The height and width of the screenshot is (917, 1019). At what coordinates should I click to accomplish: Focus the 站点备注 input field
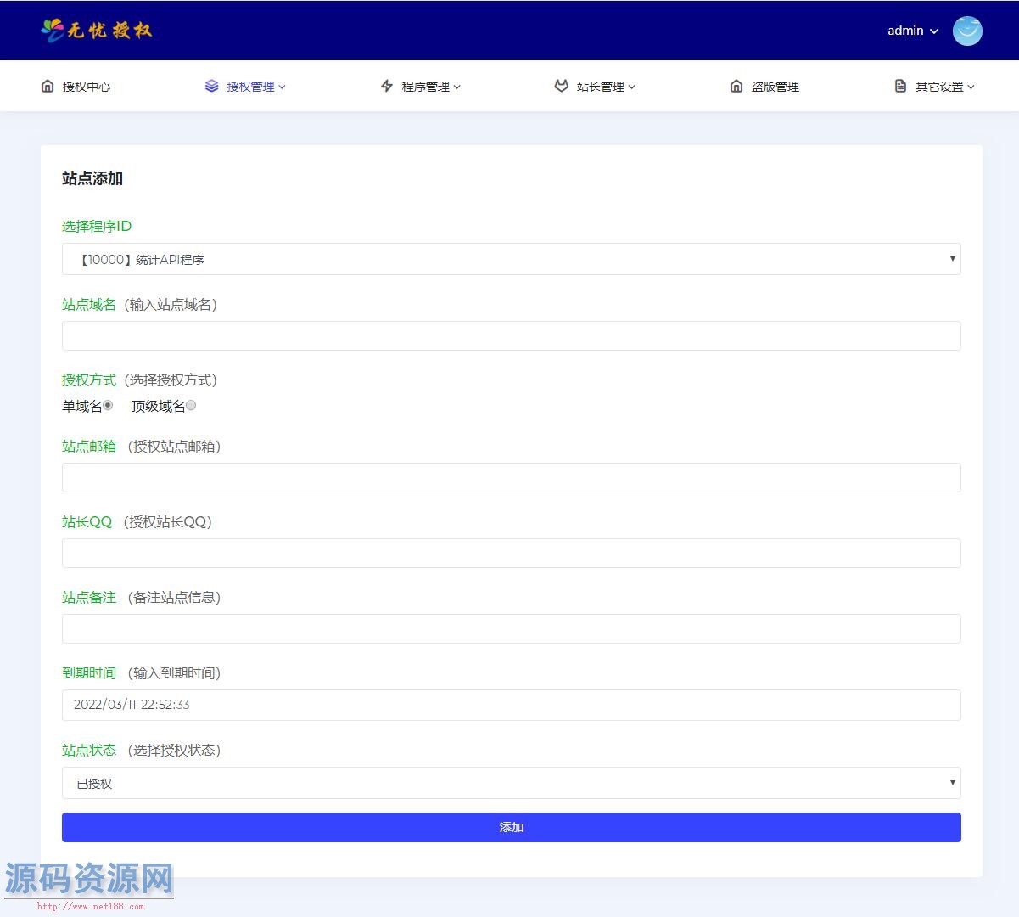click(x=511, y=629)
